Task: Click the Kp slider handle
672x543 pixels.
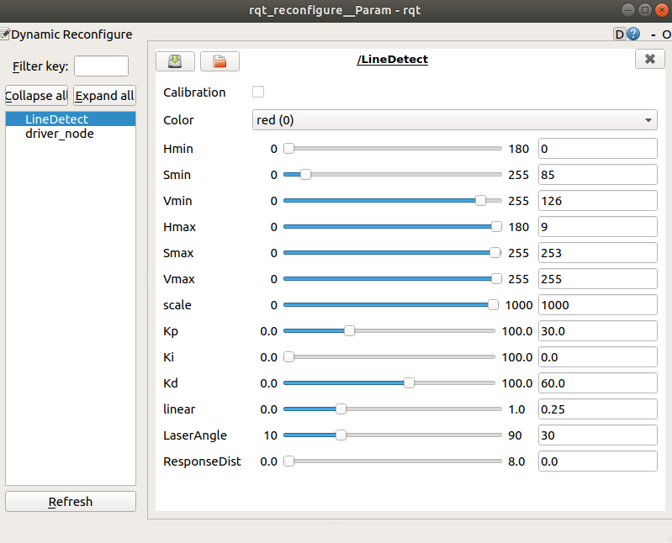Action: 349,331
